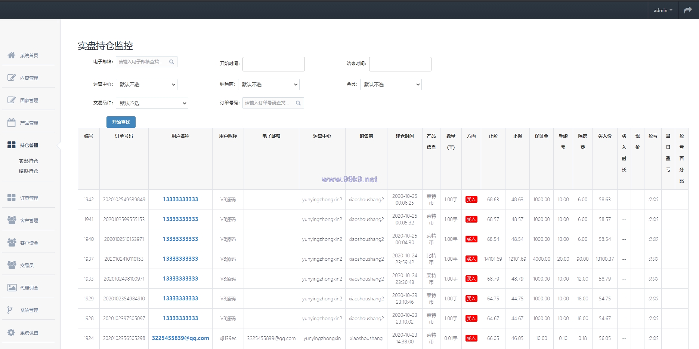The height and width of the screenshot is (349, 699).
Task: Click the 开始查找 button
Action: [121, 122]
